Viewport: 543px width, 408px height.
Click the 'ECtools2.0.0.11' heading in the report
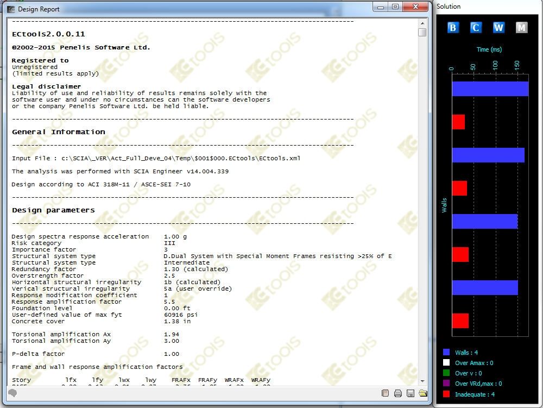click(48, 34)
